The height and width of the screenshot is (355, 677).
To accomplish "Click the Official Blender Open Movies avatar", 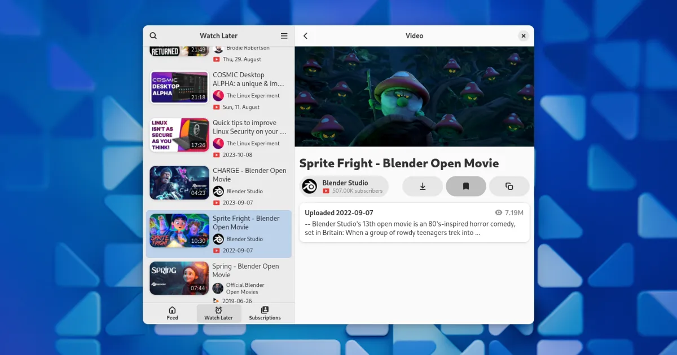I will (x=218, y=289).
